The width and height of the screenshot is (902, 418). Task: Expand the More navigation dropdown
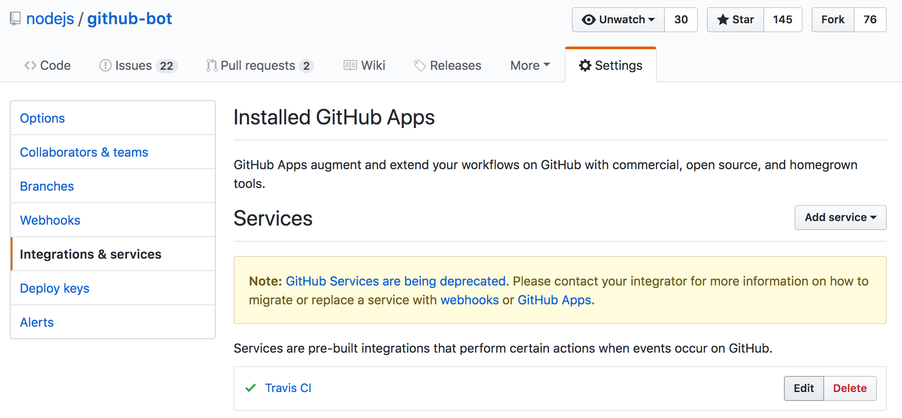click(x=530, y=65)
